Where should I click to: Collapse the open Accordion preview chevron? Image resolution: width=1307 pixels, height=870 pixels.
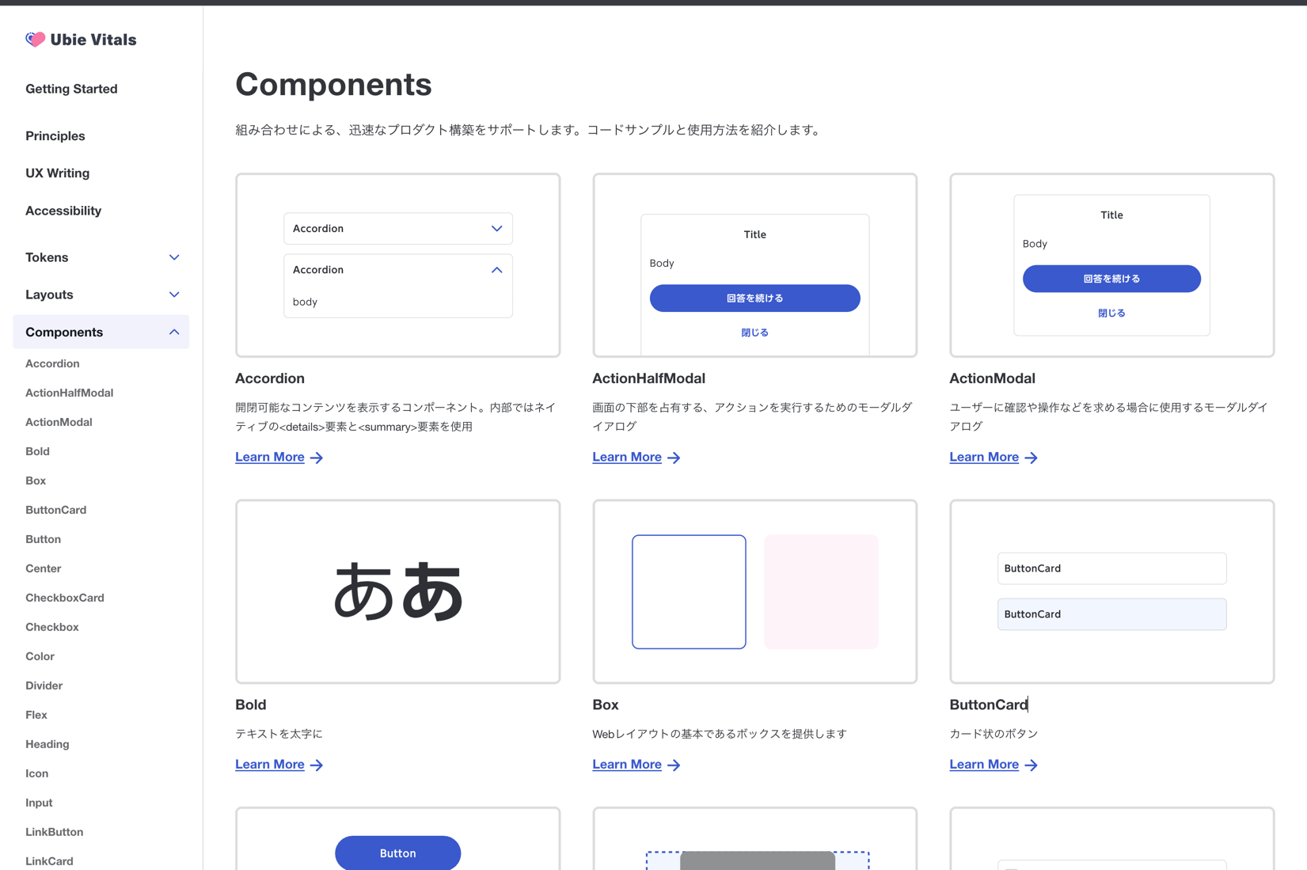[496, 270]
